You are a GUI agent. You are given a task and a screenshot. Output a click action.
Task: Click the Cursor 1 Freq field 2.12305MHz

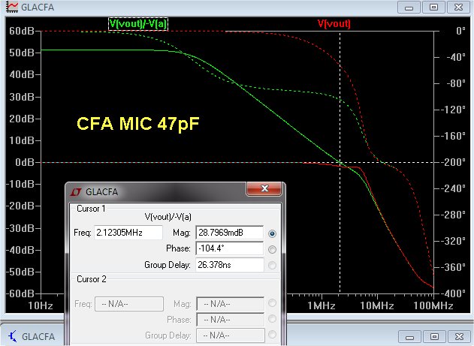(128, 233)
